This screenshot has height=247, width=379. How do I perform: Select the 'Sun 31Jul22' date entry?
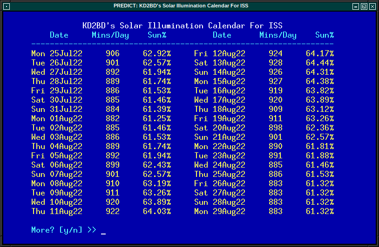tap(57, 109)
